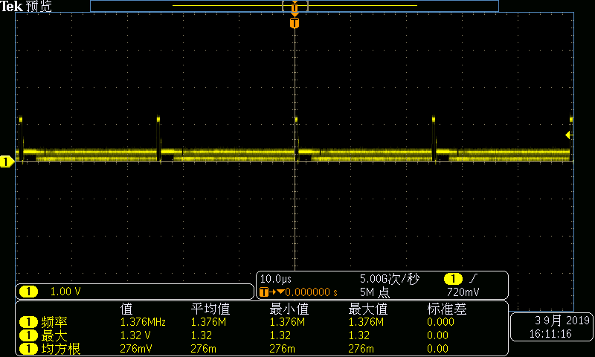Image resolution: width=595 pixels, height=357 pixels.
Task: Click the 5M record length readout
Action: (x=375, y=292)
